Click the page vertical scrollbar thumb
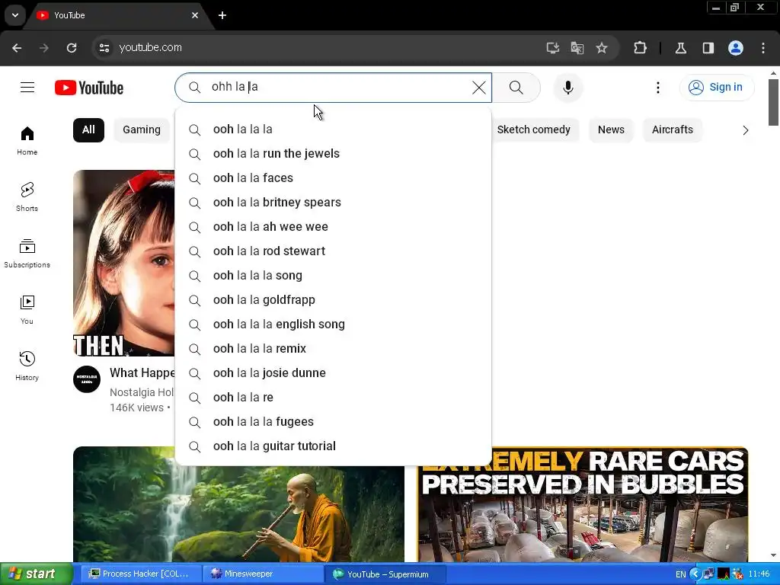Image resolution: width=780 pixels, height=585 pixels. 773,102
